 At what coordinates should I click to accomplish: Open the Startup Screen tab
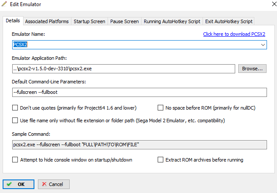coord(89,21)
